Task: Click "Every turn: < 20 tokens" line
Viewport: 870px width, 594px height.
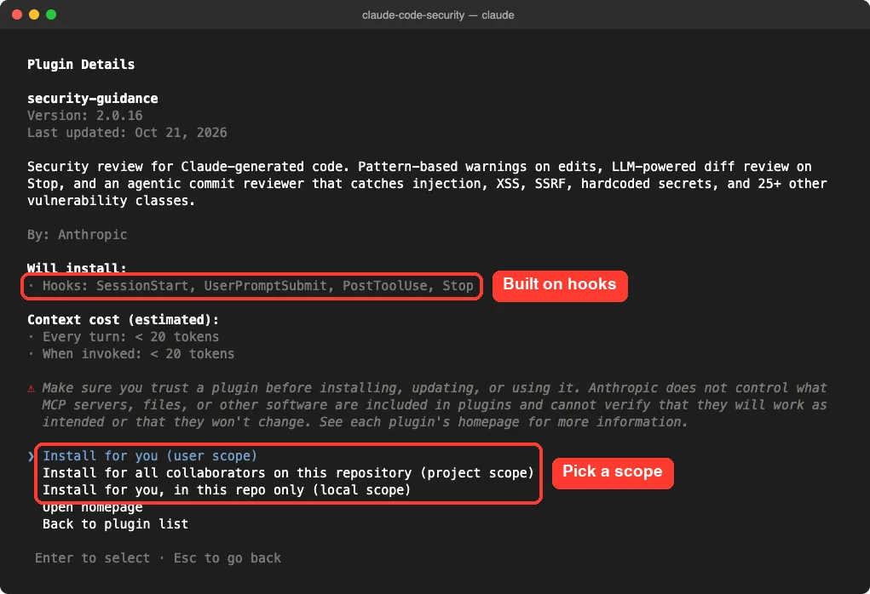Action: coord(124,337)
